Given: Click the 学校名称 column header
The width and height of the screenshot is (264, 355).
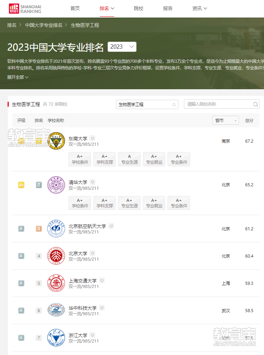Looking at the screenshot, I should [x=56, y=120].
